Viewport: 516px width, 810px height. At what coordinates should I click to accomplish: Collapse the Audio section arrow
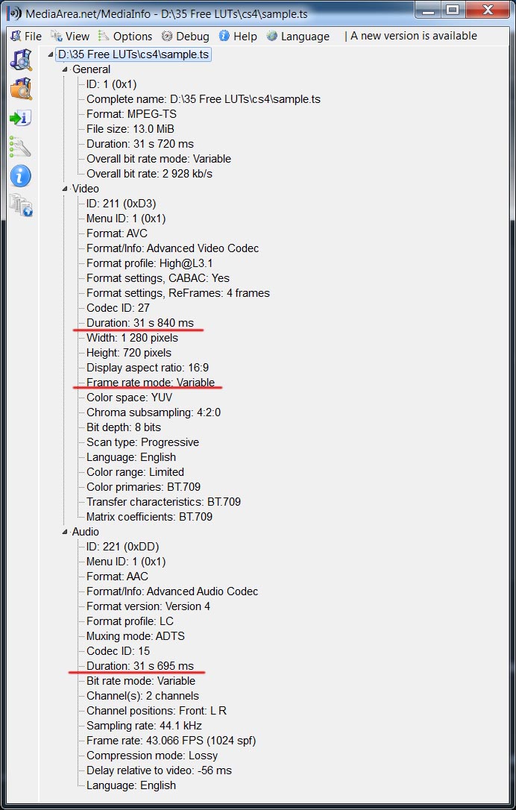click(x=65, y=532)
